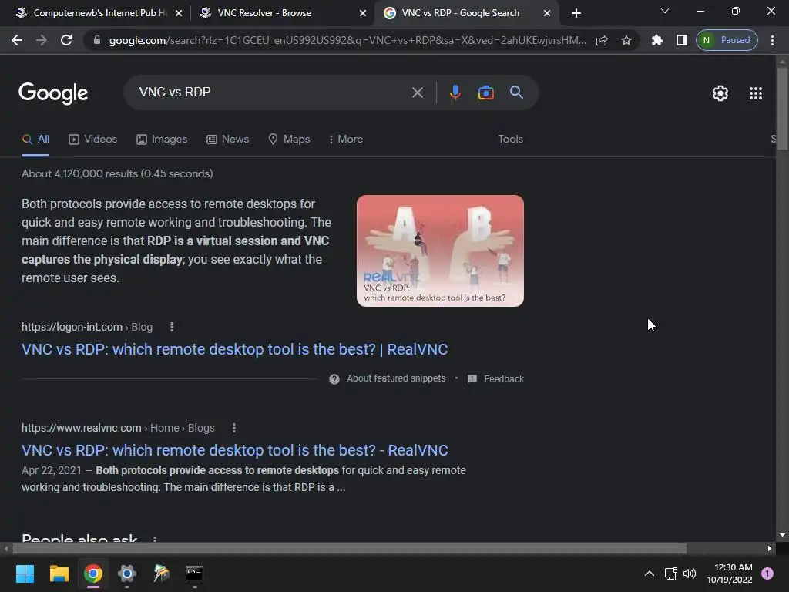Close the VNC Resolver tab
The height and width of the screenshot is (592, 789).
[x=363, y=14]
